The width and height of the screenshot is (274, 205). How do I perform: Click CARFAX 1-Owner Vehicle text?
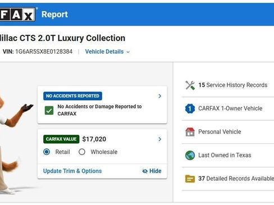pos(230,109)
